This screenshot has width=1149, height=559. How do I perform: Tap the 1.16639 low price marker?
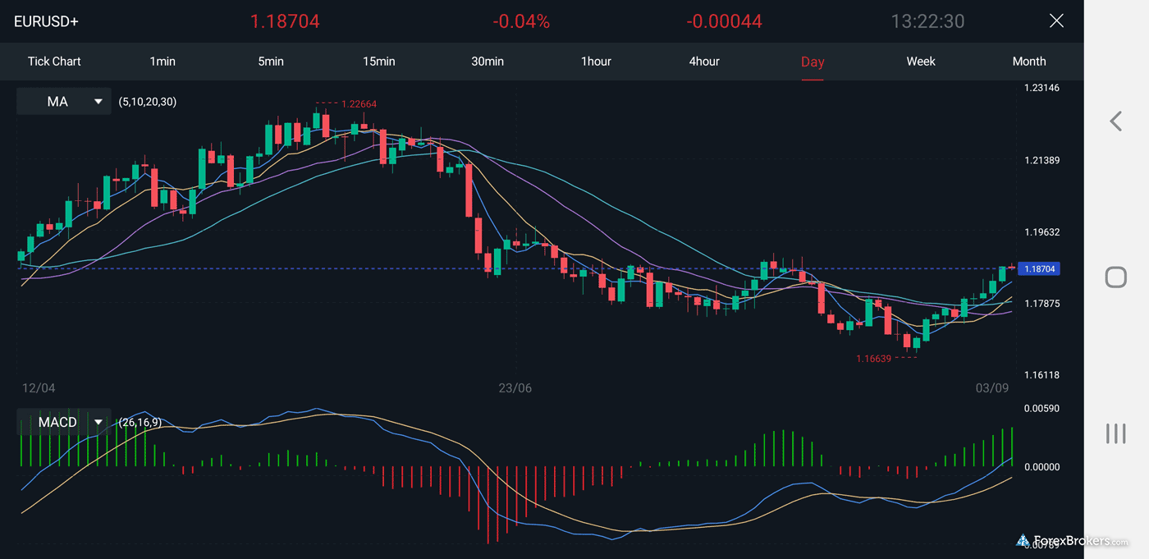873,359
